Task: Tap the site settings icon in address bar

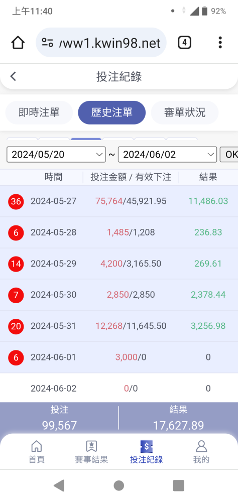Action: [x=47, y=42]
